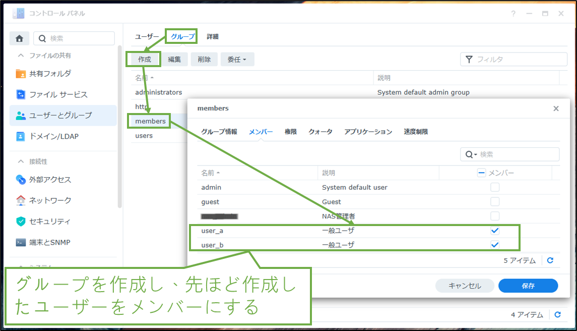The width and height of the screenshot is (577, 331).
Task: Toggle the select-all メンバー header checkbox
Action: [481, 173]
